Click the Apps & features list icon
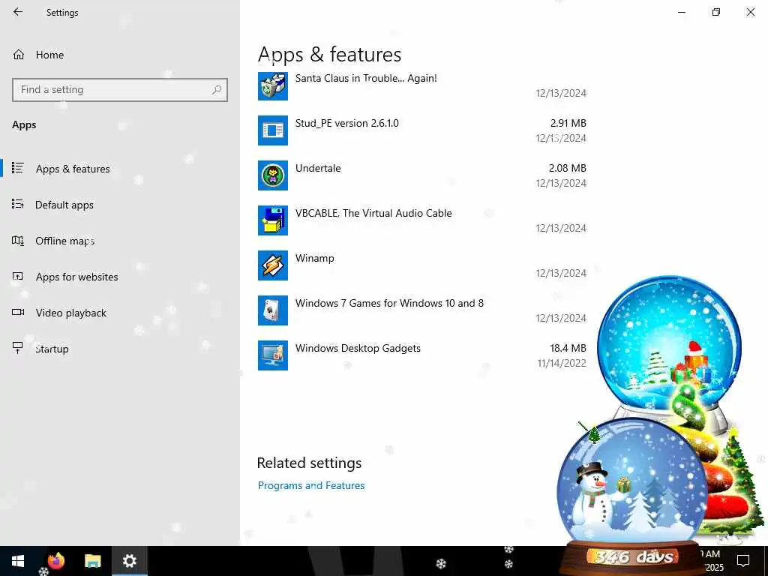768x576 pixels. 18,168
